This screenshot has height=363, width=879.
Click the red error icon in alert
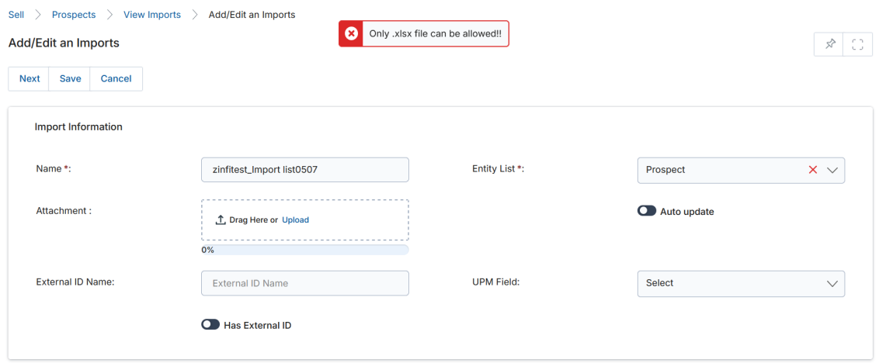tap(351, 33)
